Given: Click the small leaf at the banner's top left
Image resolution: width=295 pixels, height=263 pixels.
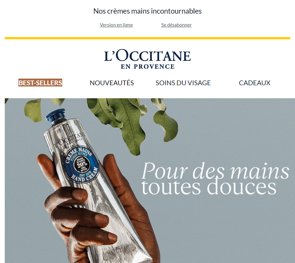Looking at the screenshot, I should click(x=6, y=101).
